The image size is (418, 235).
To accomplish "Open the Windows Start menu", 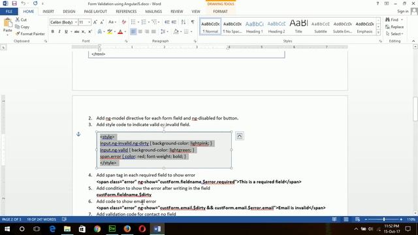I will coord(7,229).
